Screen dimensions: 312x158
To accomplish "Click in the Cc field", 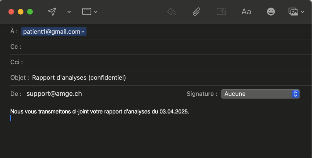I will [152, 47].
